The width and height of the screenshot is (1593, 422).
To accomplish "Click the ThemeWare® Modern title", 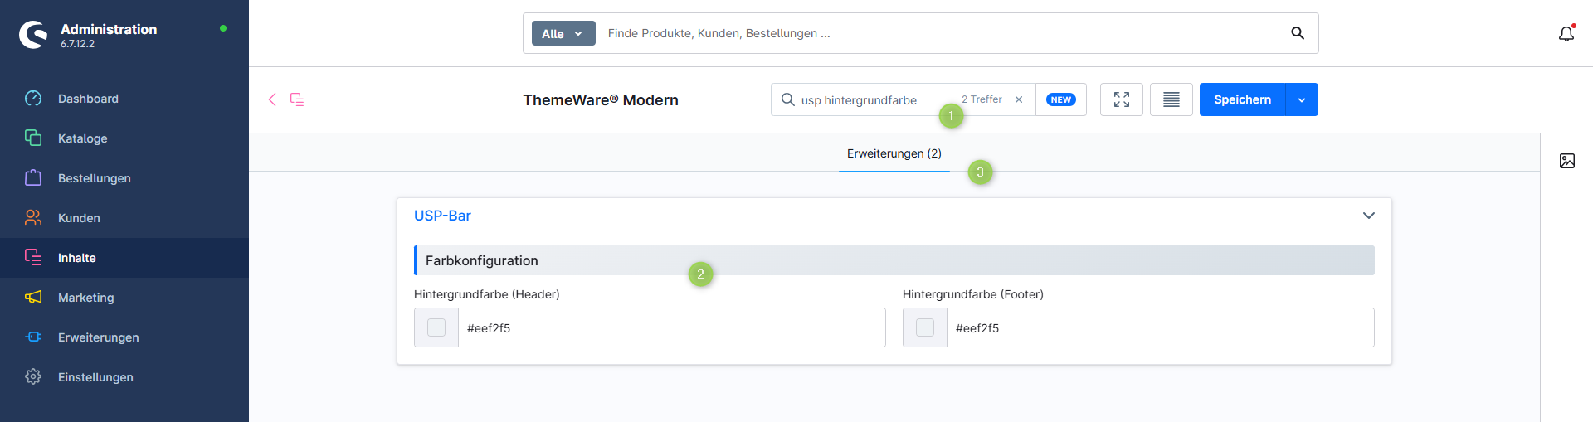I will (601, 100).
